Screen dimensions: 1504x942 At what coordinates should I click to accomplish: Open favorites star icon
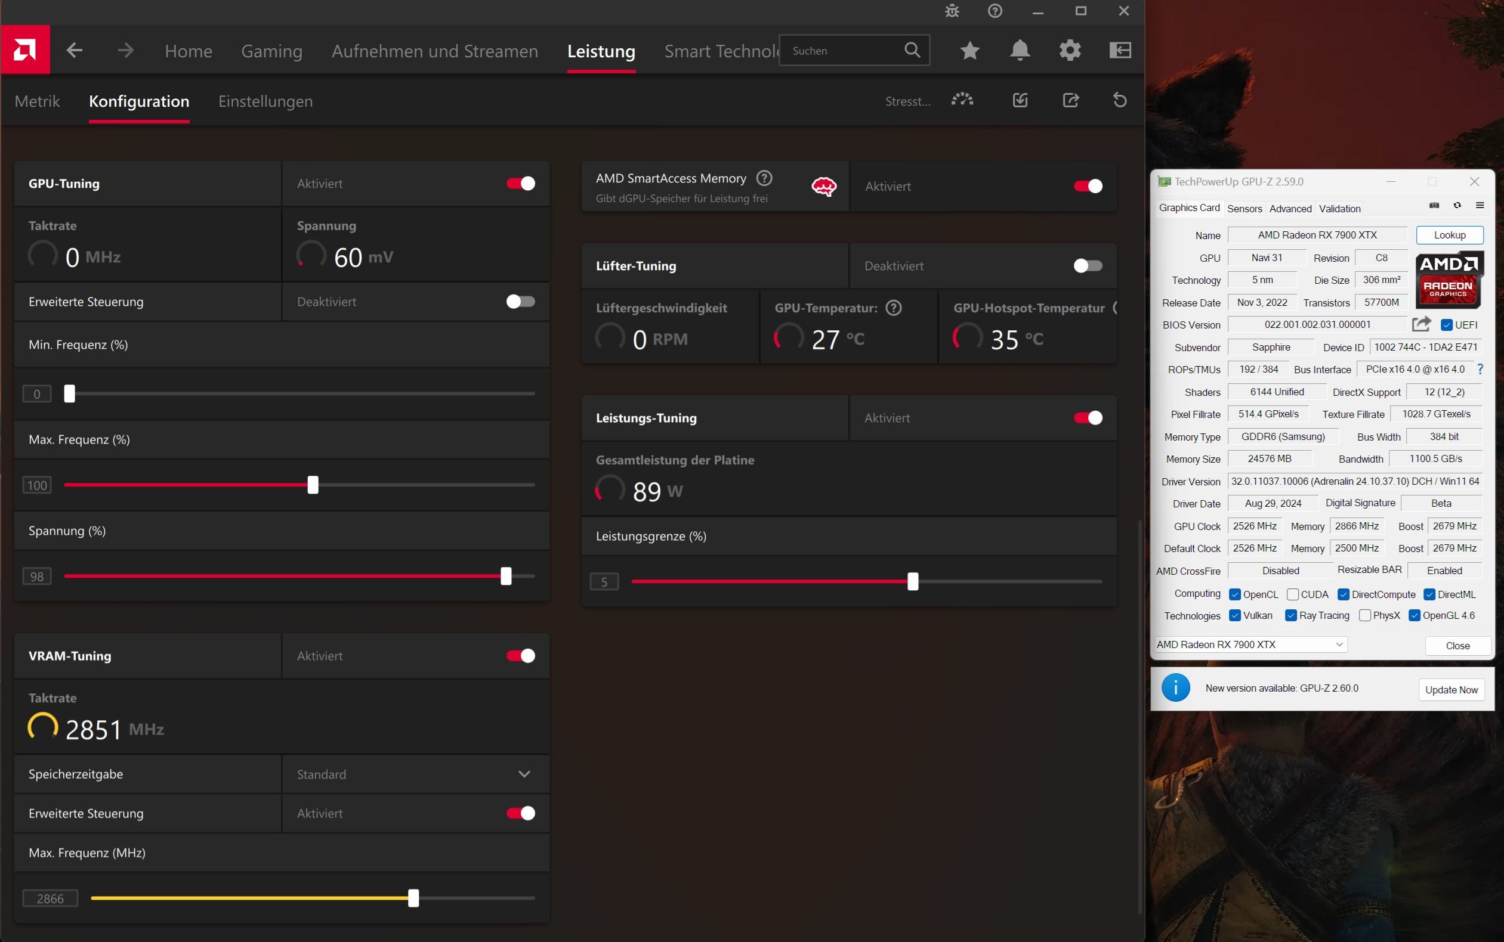click(970, 51)
